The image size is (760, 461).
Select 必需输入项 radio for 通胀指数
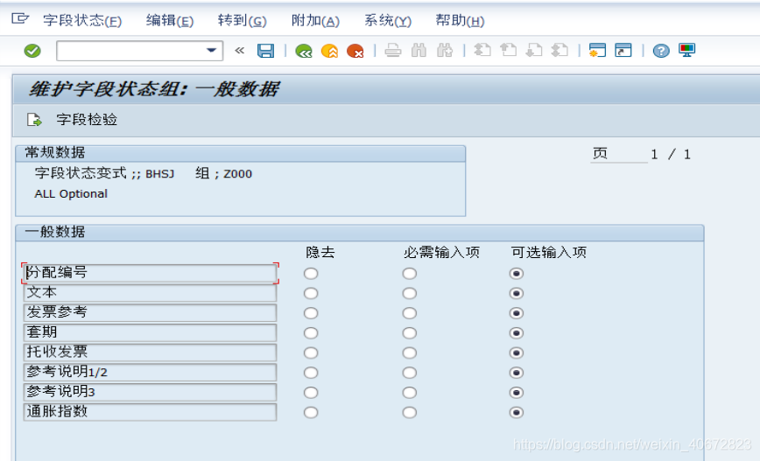click(410, 413)
